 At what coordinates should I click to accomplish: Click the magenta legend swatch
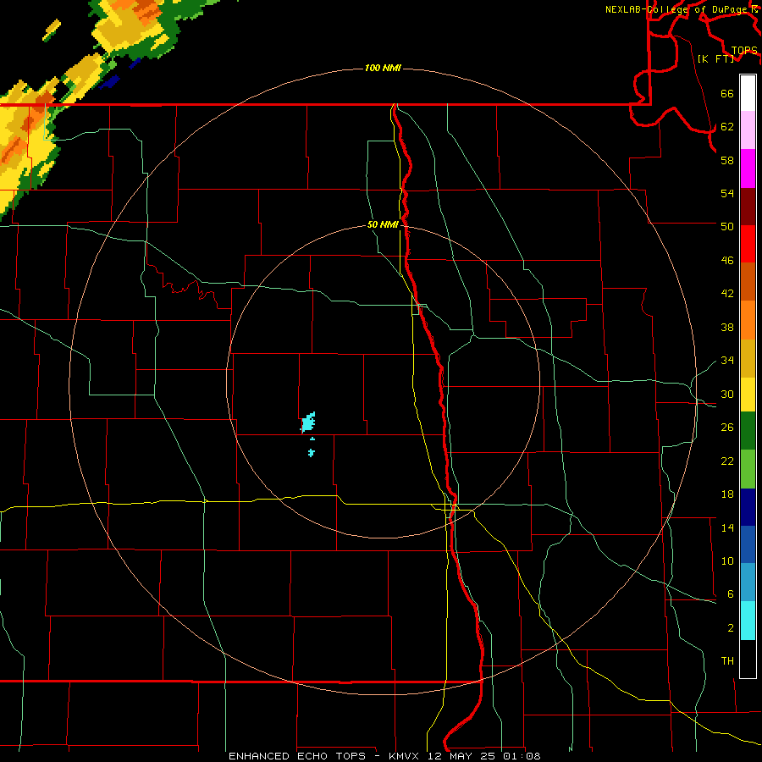coord(748,168)
